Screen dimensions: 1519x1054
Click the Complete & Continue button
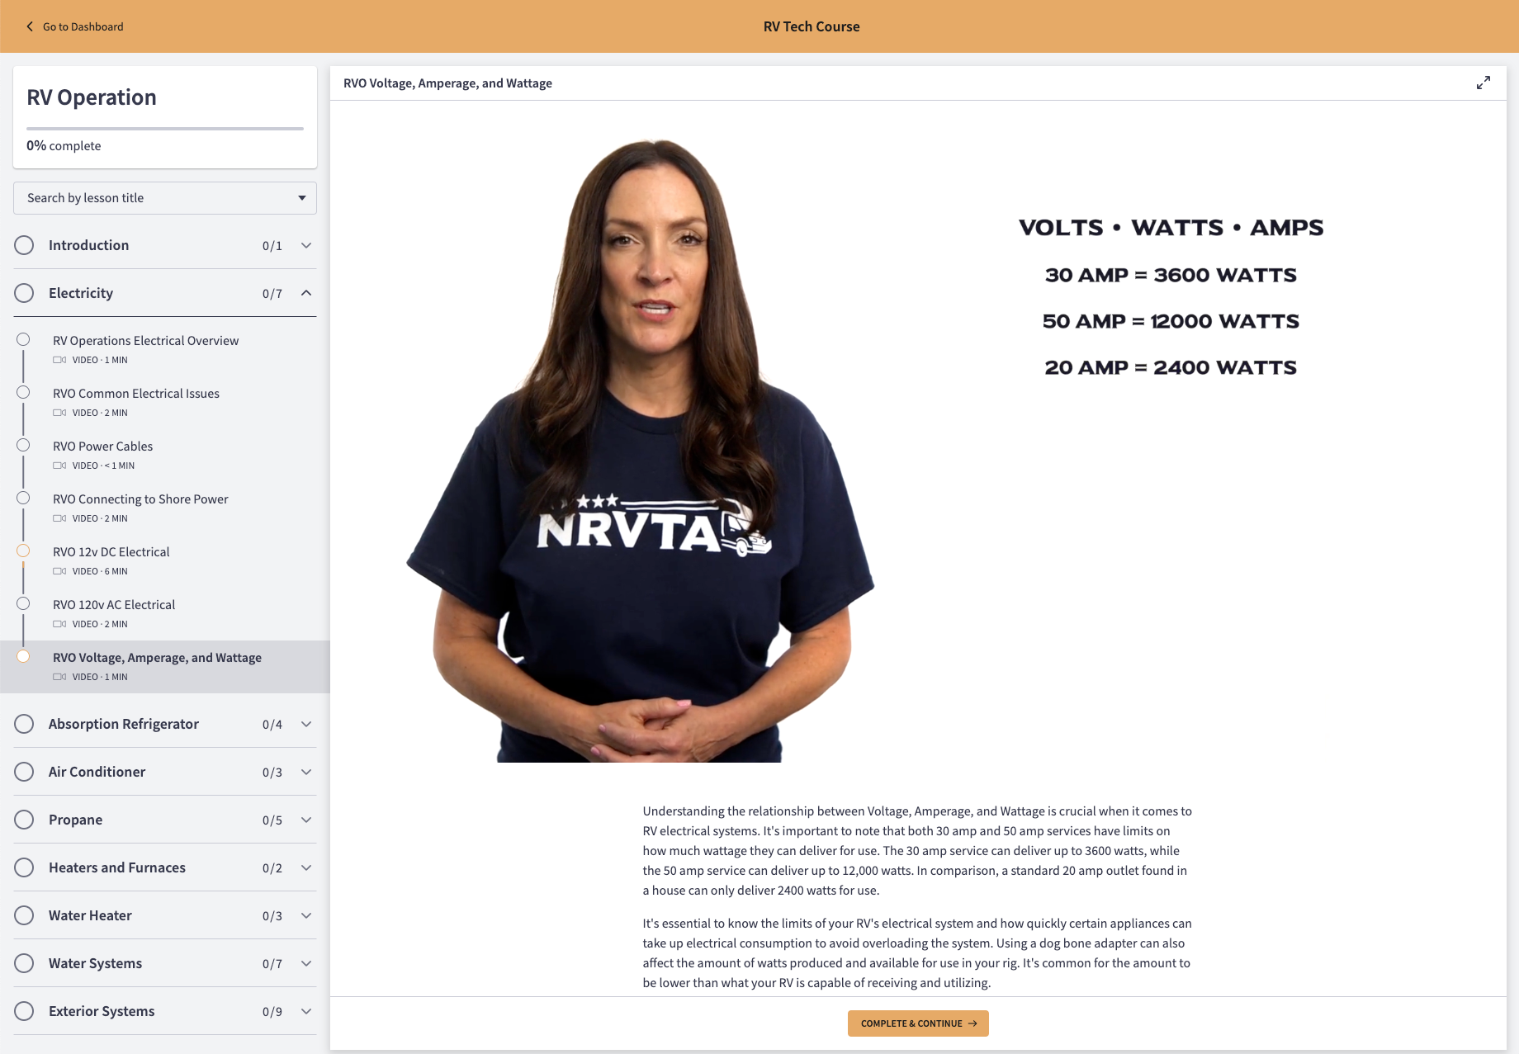tap(918, 1023)
